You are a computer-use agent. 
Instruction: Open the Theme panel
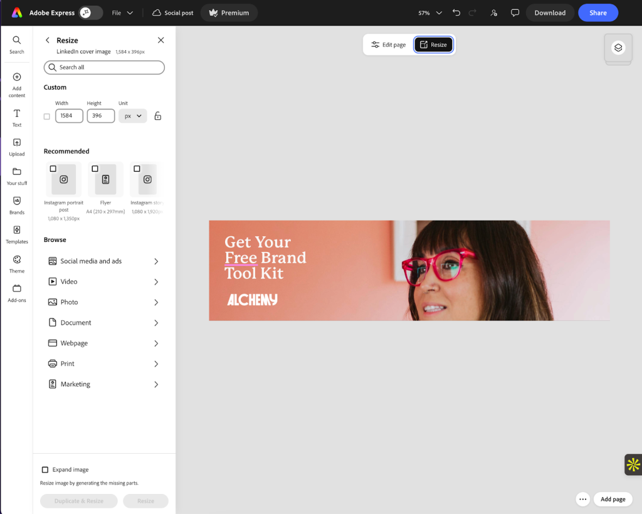tap(17, 264)
